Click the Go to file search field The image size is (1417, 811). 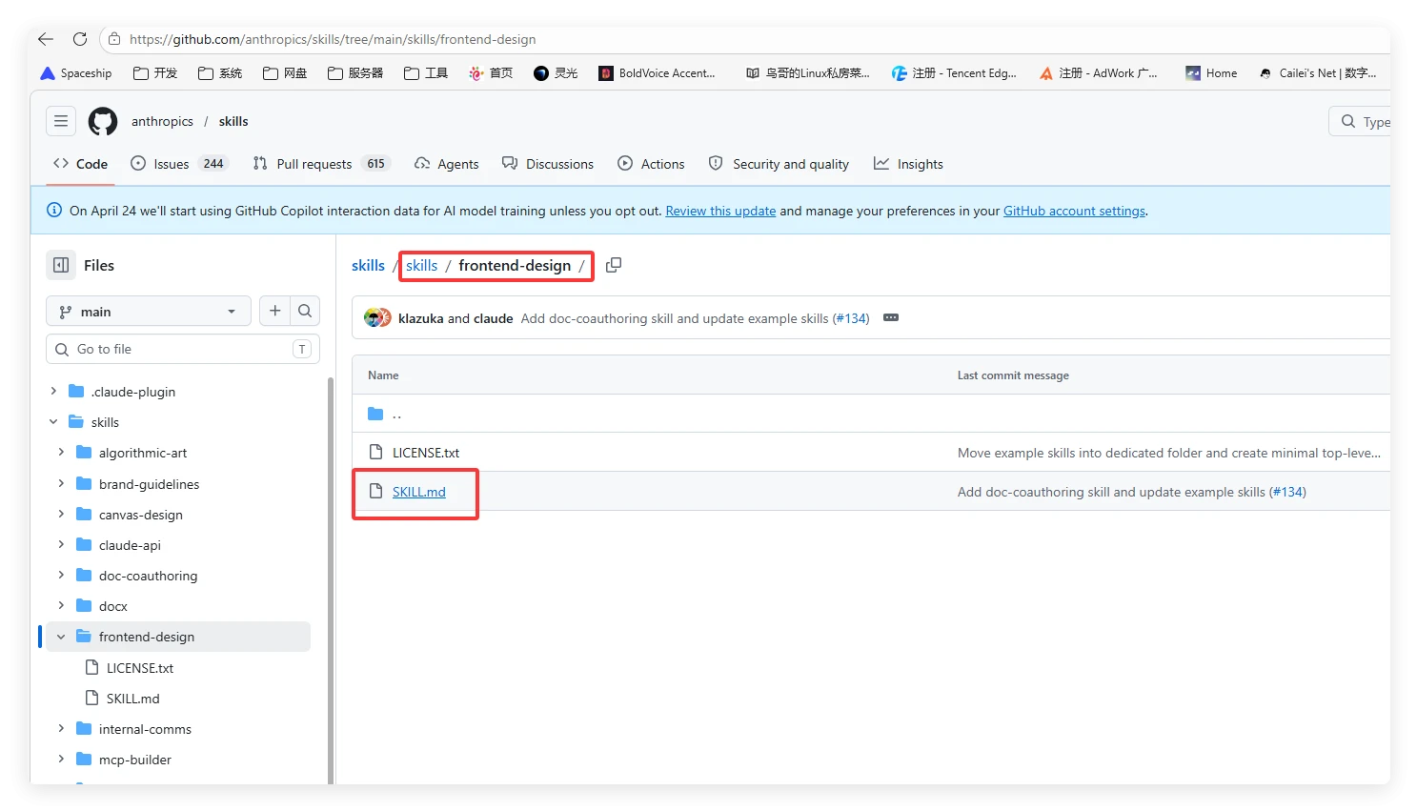point(183,349)
